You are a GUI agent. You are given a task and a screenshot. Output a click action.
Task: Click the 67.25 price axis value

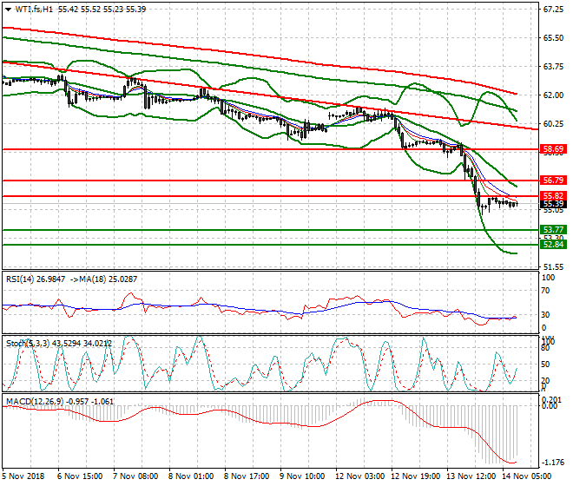coord(553,10)
